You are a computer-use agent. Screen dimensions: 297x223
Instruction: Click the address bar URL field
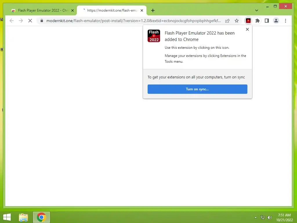click(x=133, y=21)
